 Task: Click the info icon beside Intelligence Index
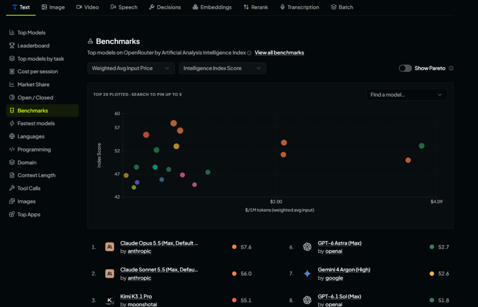coord(249,53)
